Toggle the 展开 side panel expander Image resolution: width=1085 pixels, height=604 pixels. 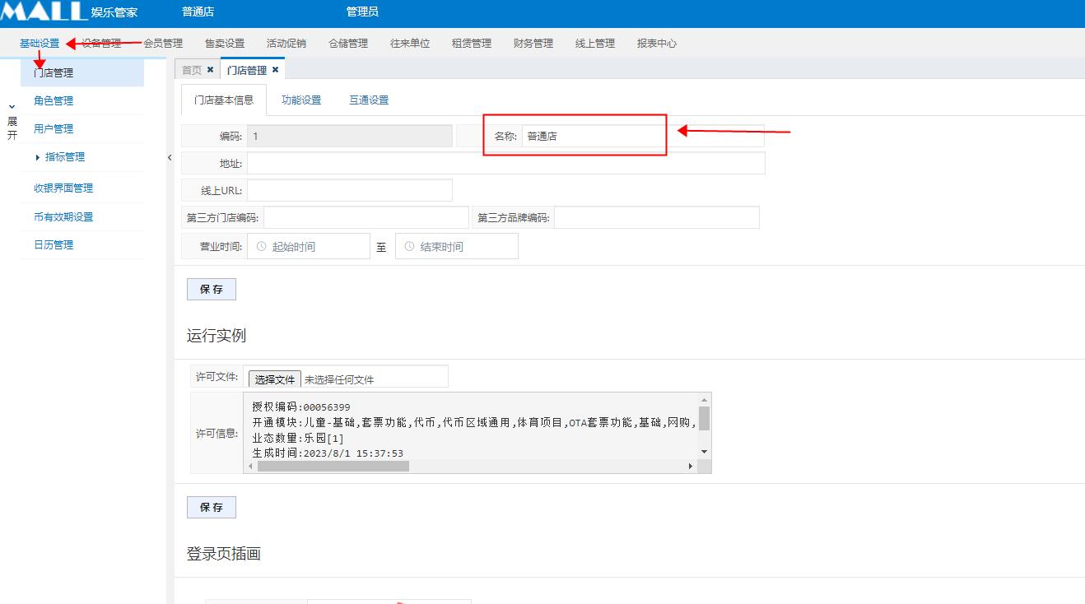[x=12, y=122]
